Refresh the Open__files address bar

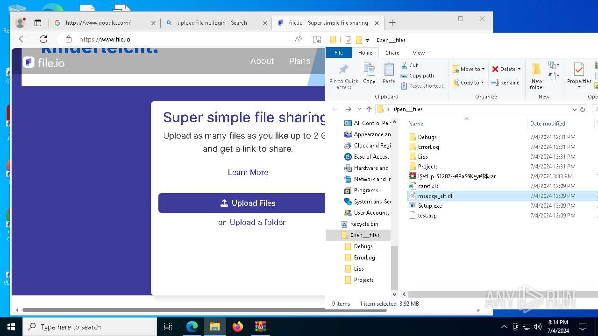coord(582,109)
